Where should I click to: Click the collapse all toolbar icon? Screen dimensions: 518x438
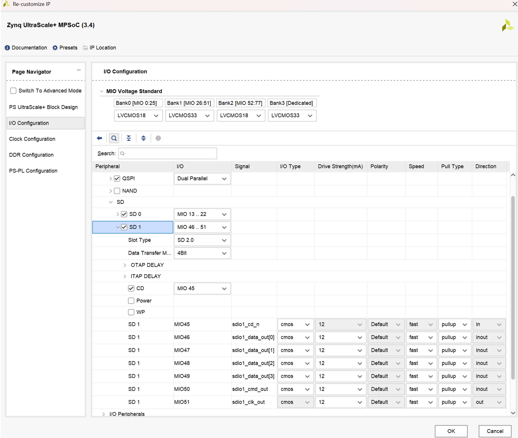pos(129,138)
